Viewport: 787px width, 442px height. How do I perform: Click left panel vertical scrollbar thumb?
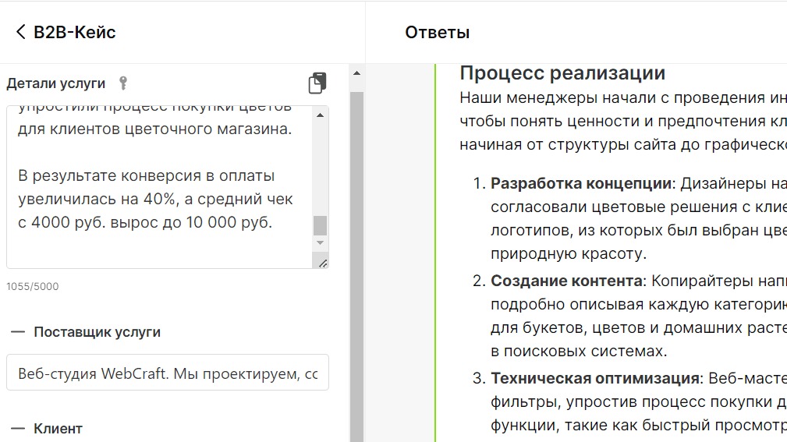pyautogui.click(x=357, y=266)
